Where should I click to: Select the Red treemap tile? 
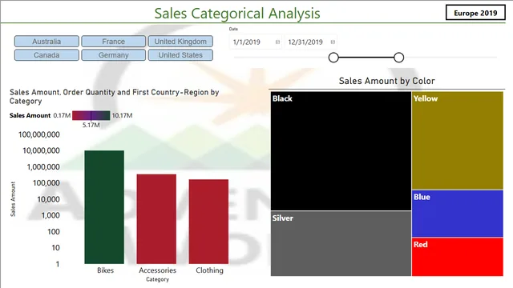point(458,257)
